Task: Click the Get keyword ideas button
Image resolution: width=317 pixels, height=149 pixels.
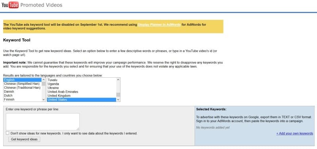Action: (24, 139)
